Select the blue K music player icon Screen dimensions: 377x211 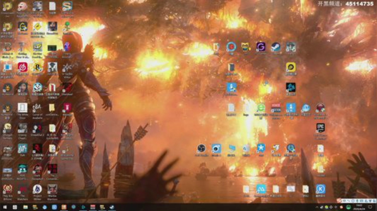(320, 189)
